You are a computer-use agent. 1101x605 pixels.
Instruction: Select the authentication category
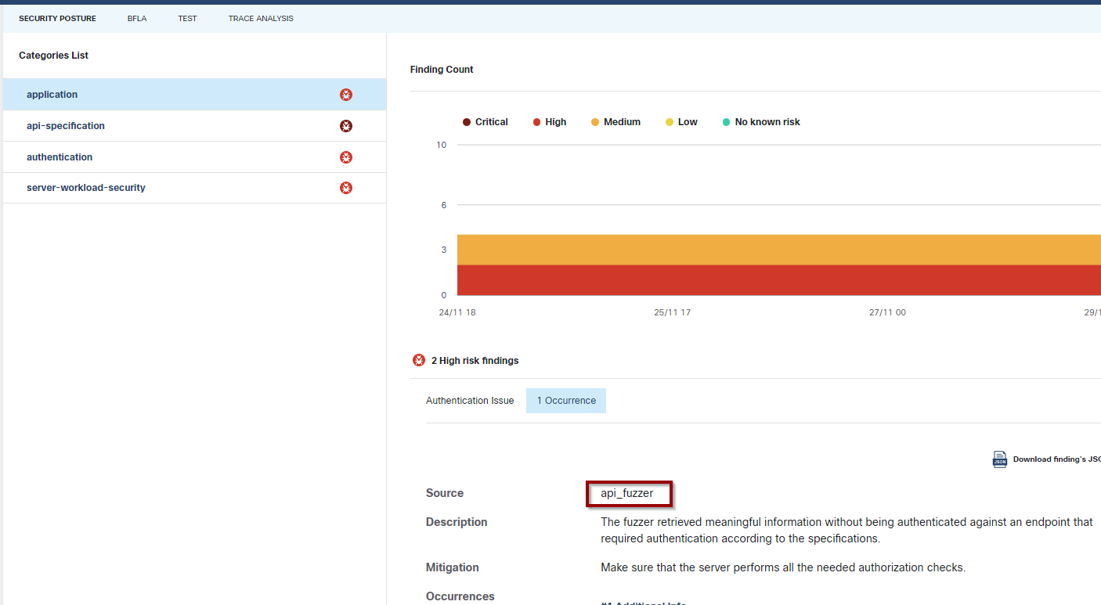pyautogui.click(x=194, y=157)
